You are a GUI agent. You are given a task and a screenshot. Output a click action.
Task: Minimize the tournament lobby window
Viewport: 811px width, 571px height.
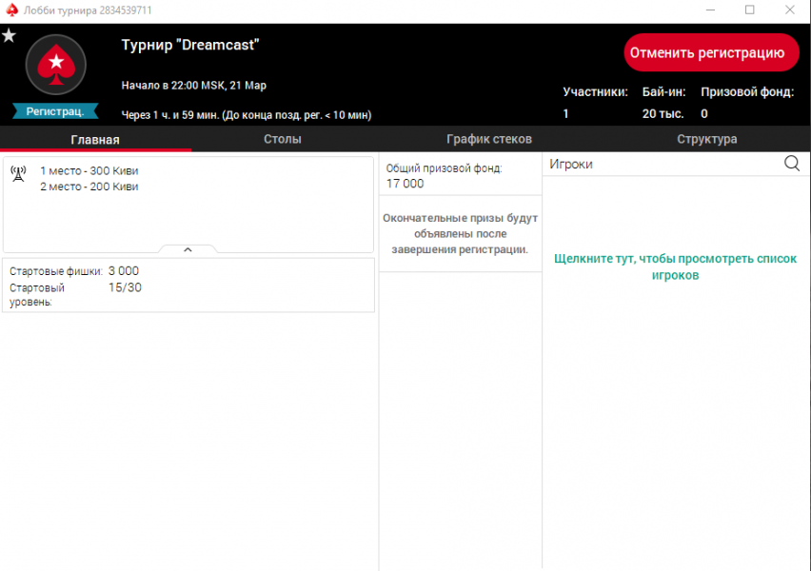pos(708,10)
